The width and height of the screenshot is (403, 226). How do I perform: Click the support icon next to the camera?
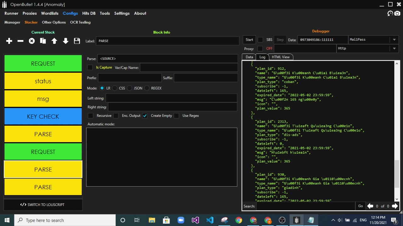390,13
